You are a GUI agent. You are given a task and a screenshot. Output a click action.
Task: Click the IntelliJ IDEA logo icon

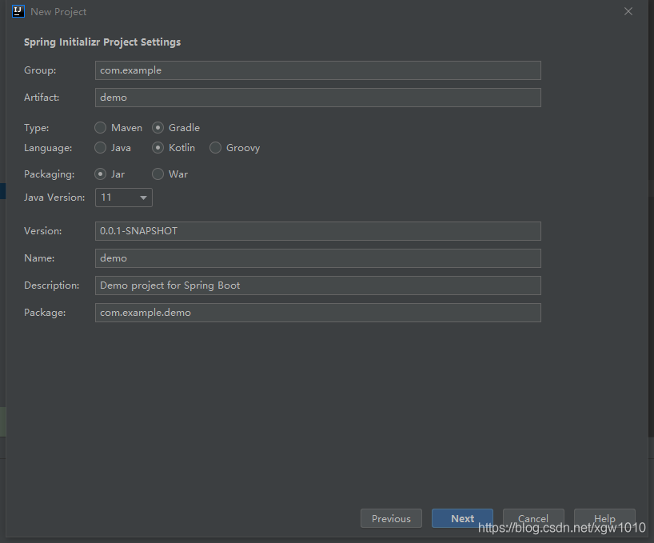tap(18, 12)
